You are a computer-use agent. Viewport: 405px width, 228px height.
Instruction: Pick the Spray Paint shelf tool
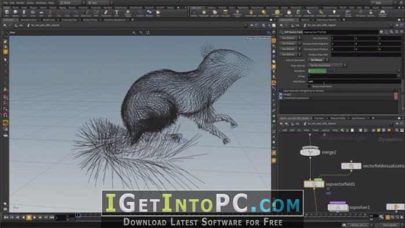click(x=106, y=13)
